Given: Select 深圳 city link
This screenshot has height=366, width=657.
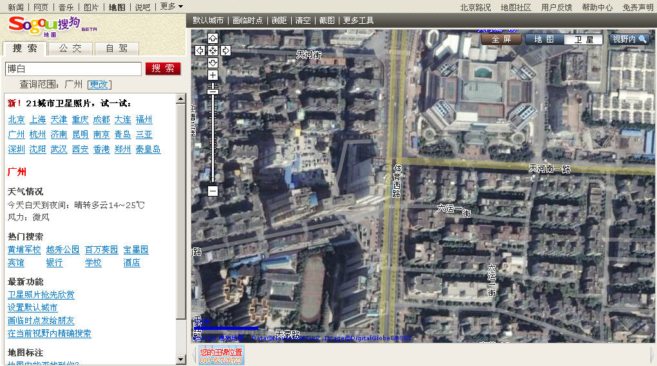Looking at the screenshot, I should [16, 149].
